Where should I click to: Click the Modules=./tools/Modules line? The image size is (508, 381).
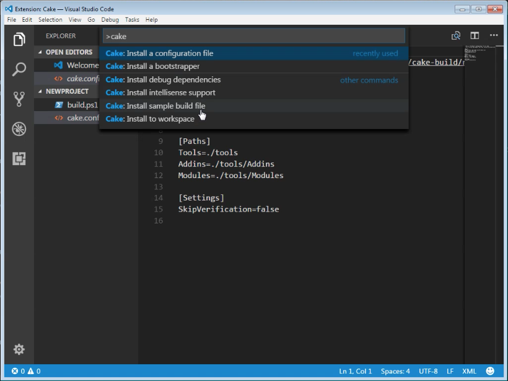(x=230, y=175)
